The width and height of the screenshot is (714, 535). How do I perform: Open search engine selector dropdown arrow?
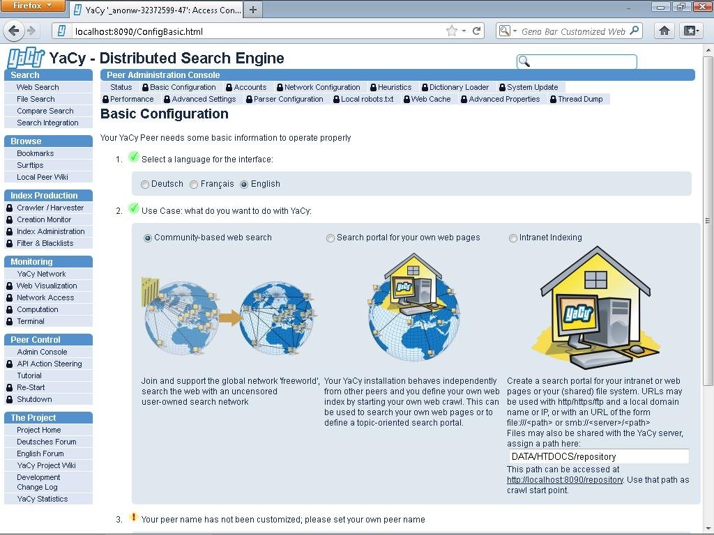coord(515,31)
